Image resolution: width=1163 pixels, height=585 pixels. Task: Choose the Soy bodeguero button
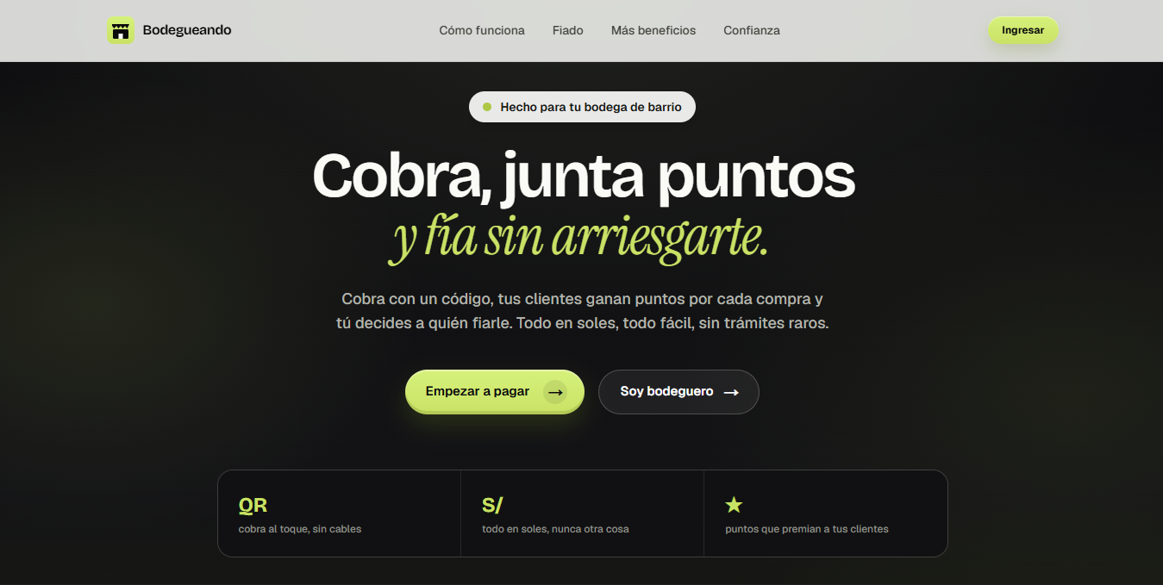click(x=678, y=392)
